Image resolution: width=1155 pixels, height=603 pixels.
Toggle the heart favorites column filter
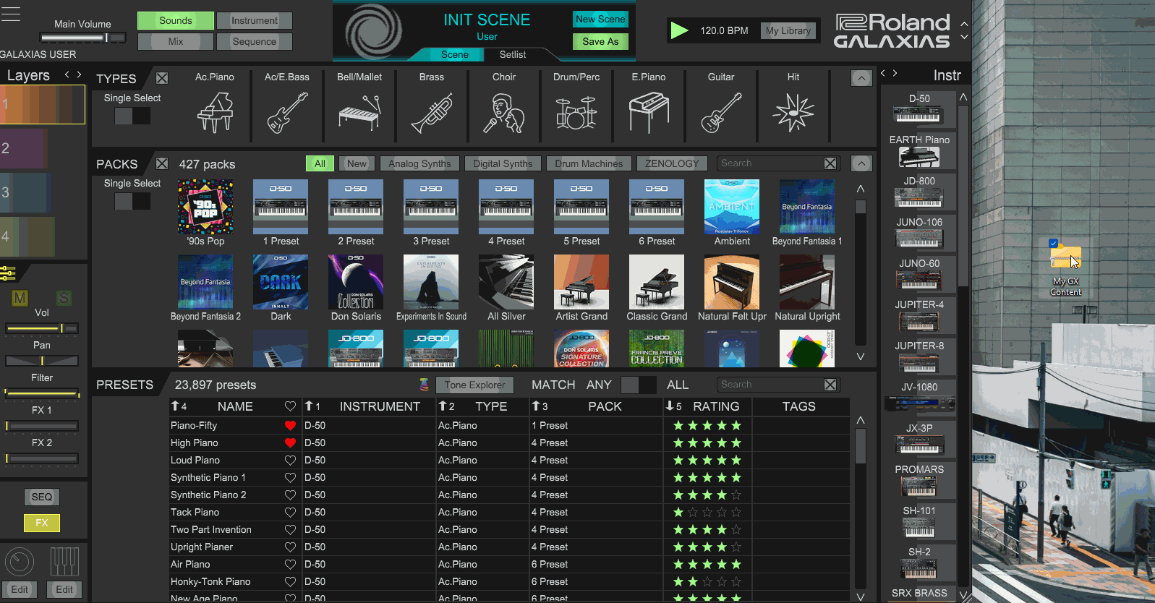coord(290,406)
